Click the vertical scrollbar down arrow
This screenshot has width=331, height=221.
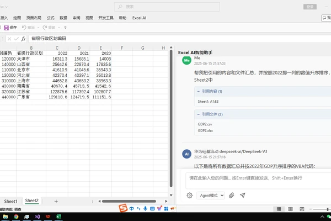click(x=171, y=195)
